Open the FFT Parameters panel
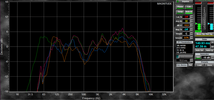Viewport: 214px width, 100px height. [185, 42]
